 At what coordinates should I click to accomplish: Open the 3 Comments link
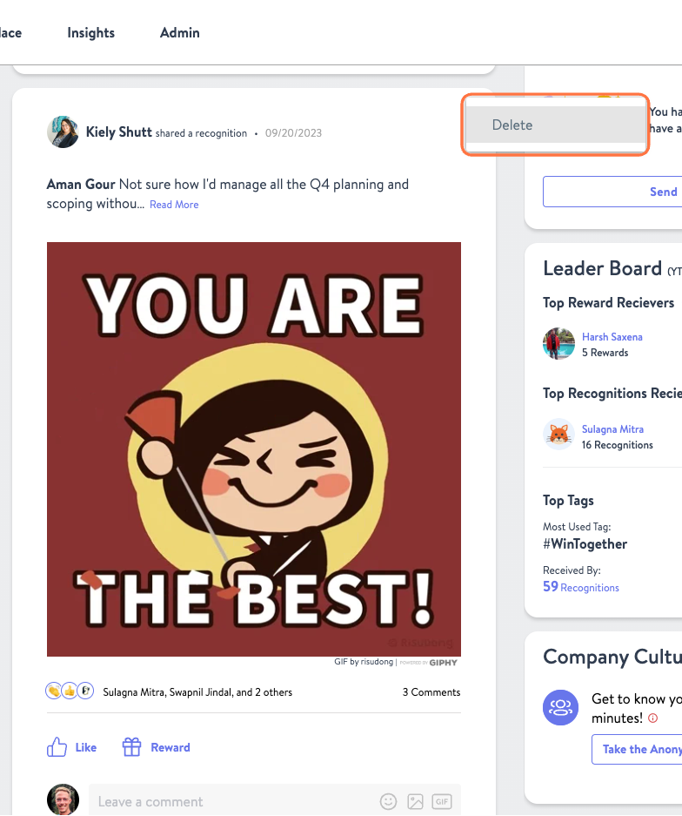431,692
